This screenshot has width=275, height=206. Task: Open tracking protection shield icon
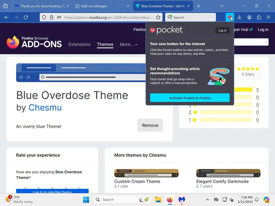point(44,17)
